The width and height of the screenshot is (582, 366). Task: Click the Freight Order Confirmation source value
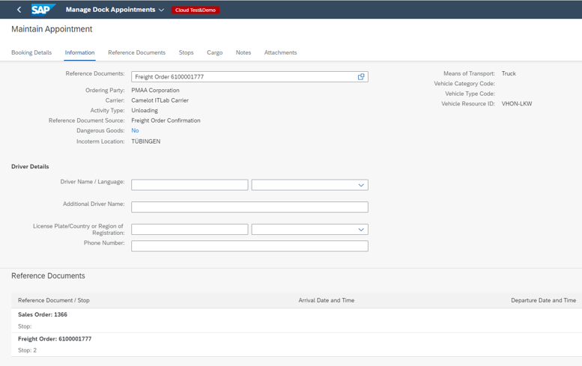166,121
